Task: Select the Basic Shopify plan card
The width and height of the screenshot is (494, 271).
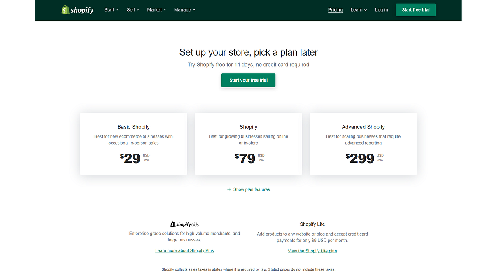Action: (133, 144)
